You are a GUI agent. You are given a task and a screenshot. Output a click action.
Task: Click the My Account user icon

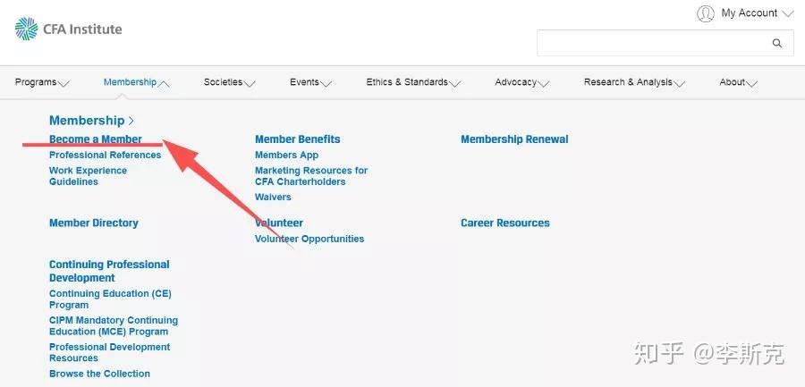(706, 13)
